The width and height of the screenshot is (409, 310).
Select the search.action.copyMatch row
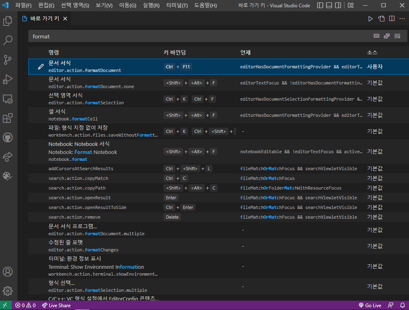218,178
